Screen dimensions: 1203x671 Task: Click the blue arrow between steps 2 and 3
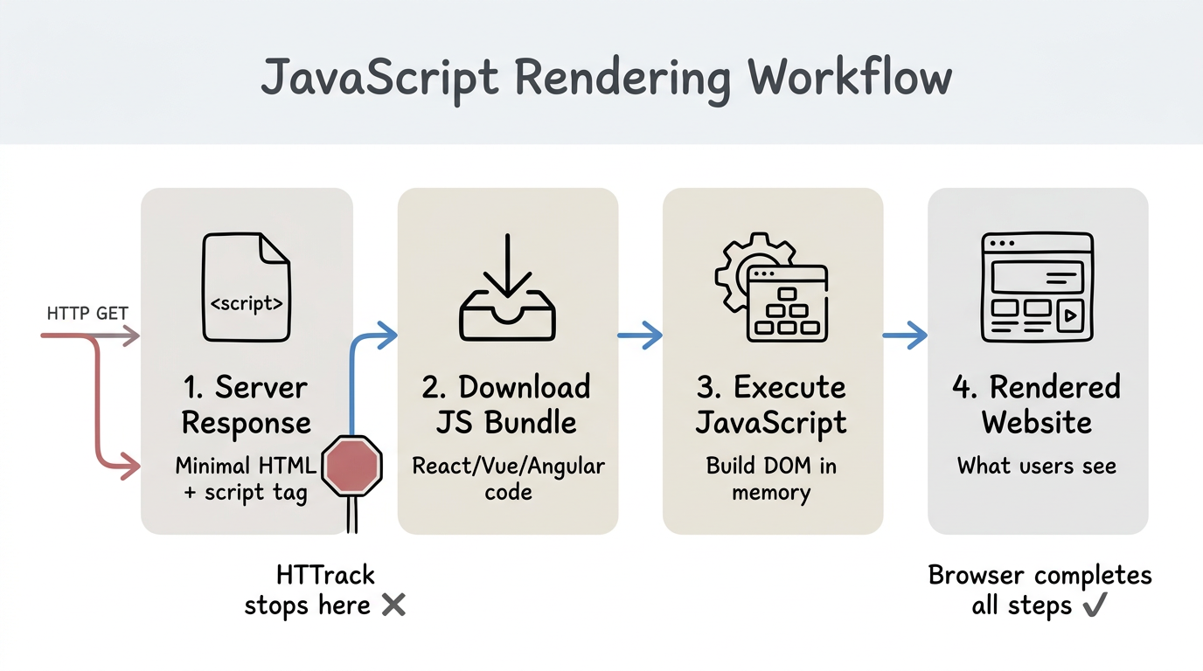[x=639, y=334]
